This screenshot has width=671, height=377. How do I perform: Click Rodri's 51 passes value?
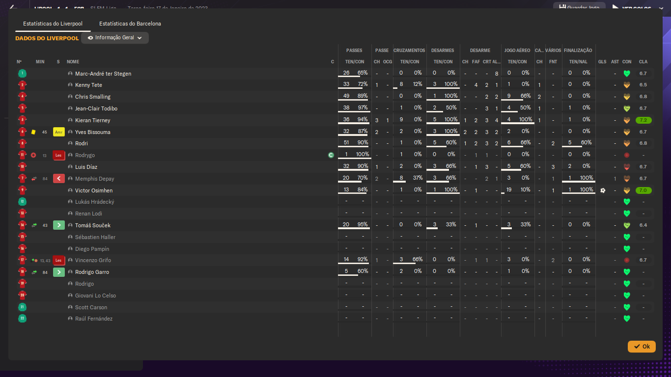346,143
